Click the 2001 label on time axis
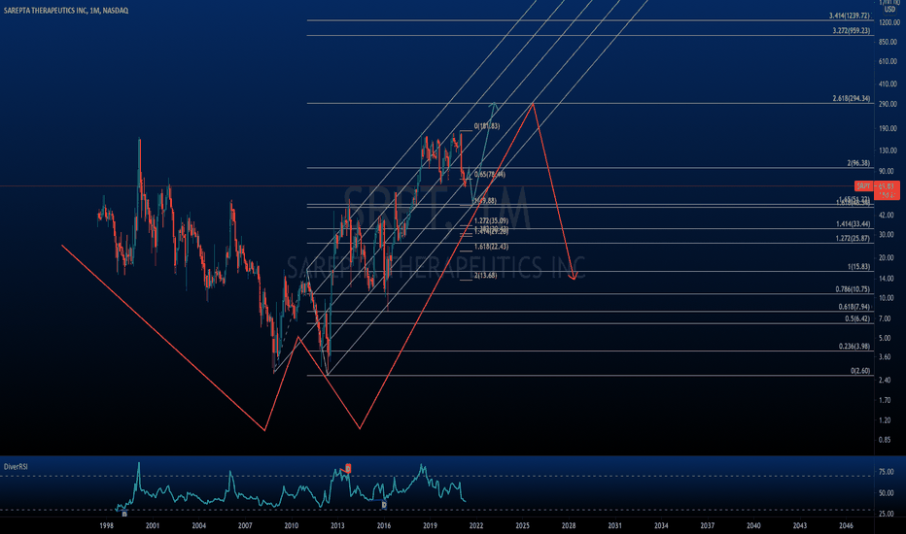906x534 pixels. [x=153, y=526]
